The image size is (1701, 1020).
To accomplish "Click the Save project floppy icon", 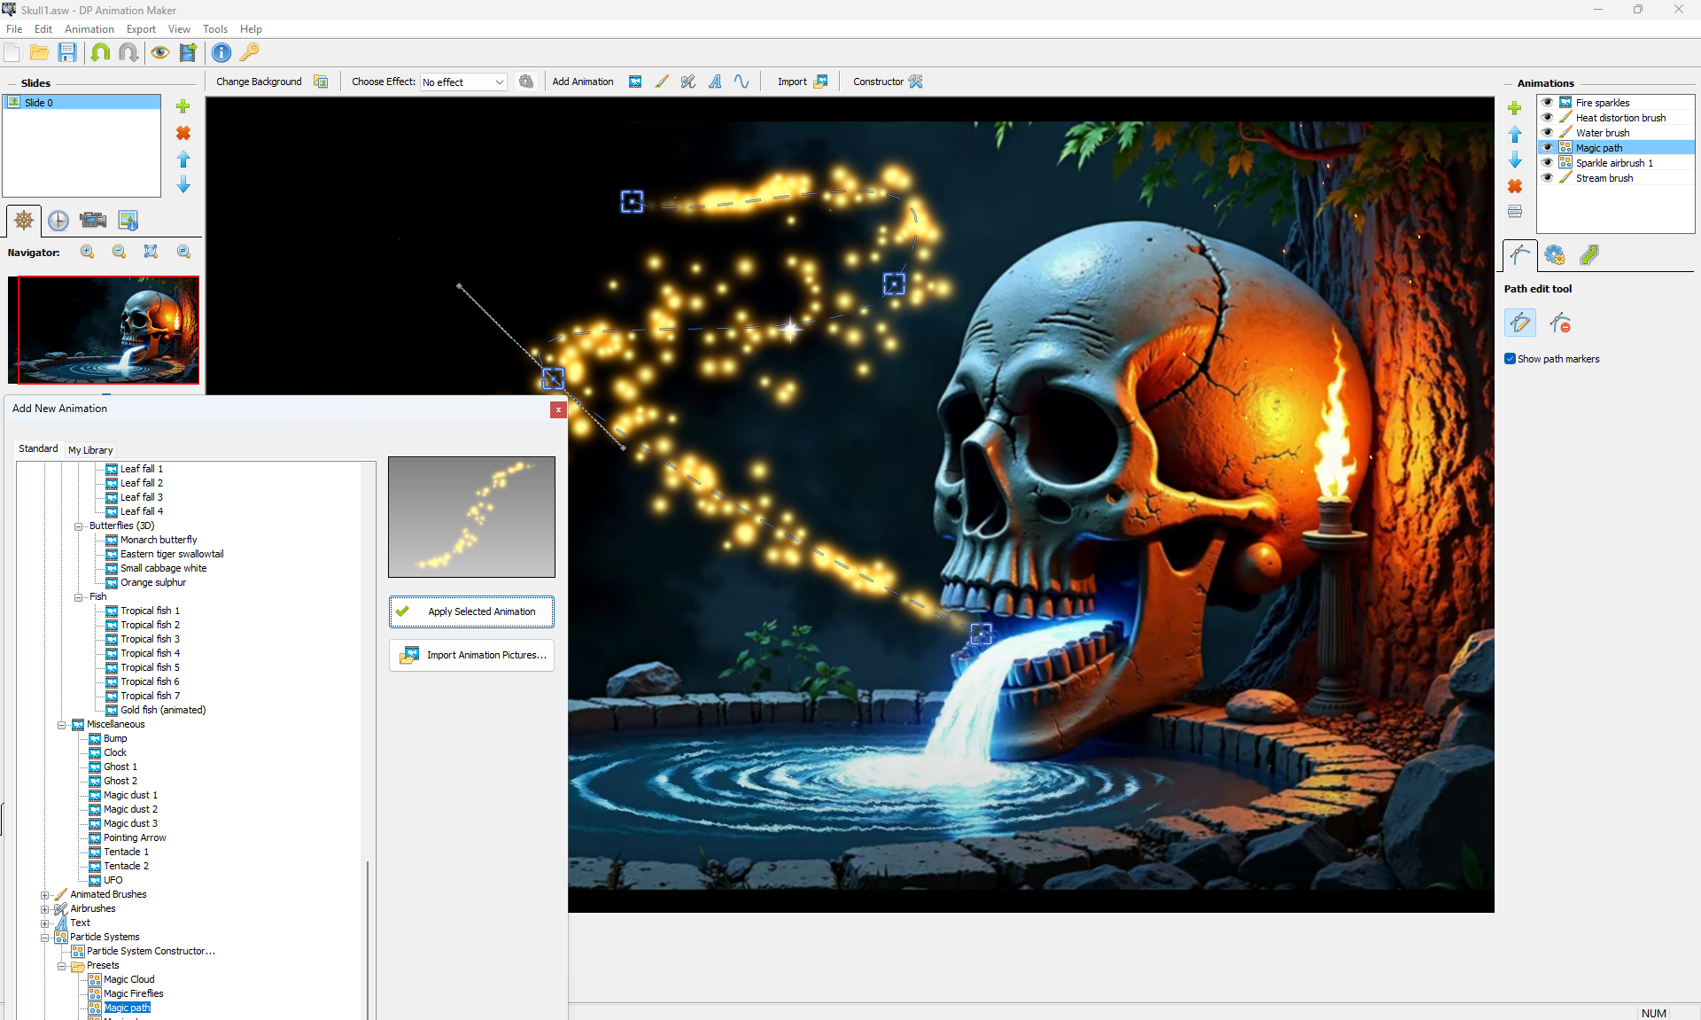I will [67, 52].
